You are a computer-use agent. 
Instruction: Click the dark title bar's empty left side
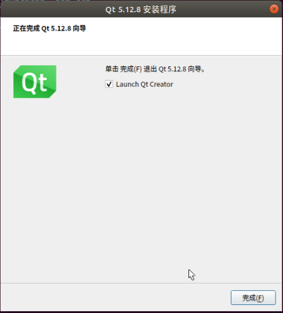pos(51,9)
